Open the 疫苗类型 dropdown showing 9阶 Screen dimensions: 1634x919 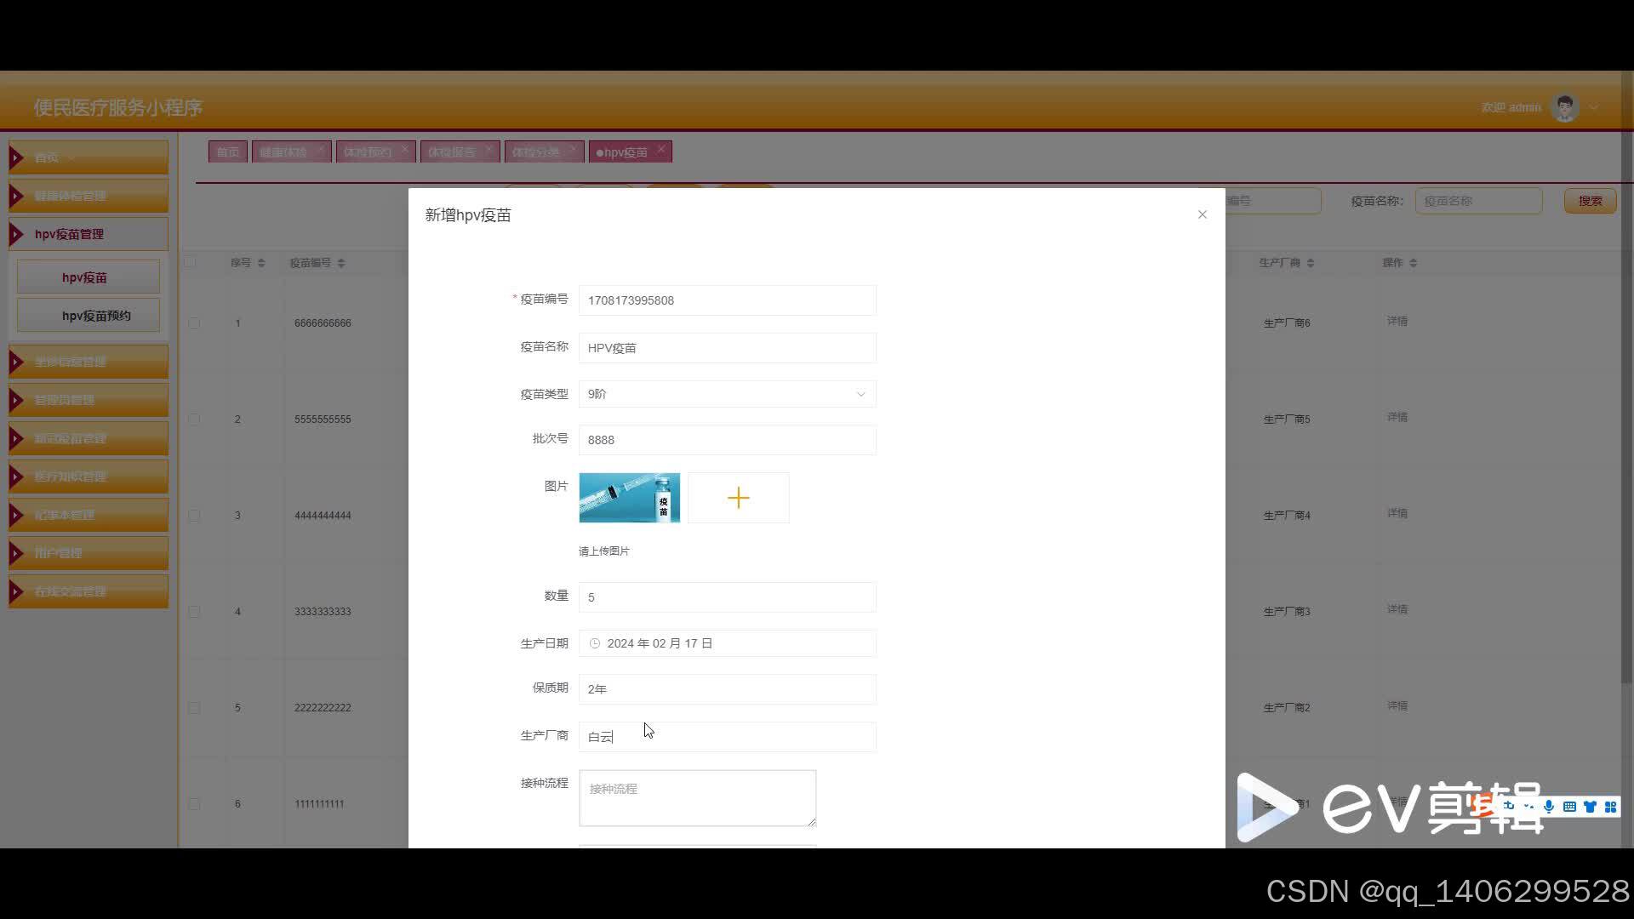click(x=727, y=394)
